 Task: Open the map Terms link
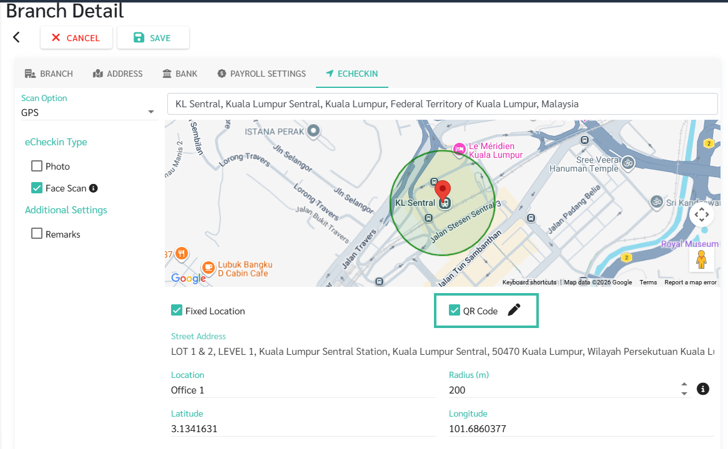(x=648, y=282)
